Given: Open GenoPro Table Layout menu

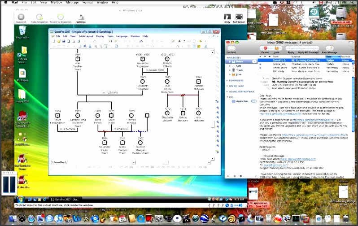Looking at the screenshot, I should 86,36.
